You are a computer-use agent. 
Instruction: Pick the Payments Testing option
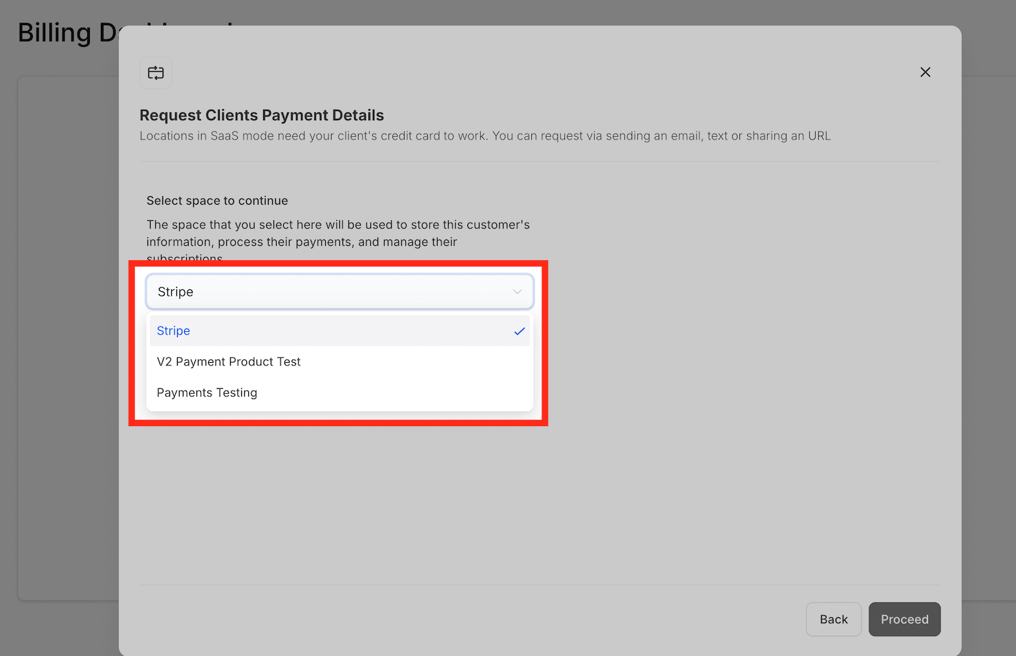(x=207, y=393)
